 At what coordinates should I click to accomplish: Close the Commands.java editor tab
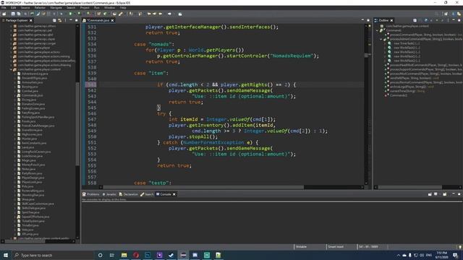pyautogui.click(x=113, y=20)
